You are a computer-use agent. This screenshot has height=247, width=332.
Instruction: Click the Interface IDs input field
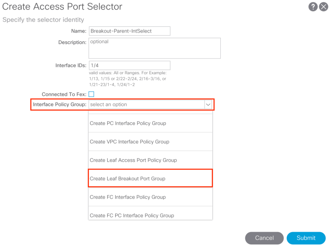click(x=129, y=65)
